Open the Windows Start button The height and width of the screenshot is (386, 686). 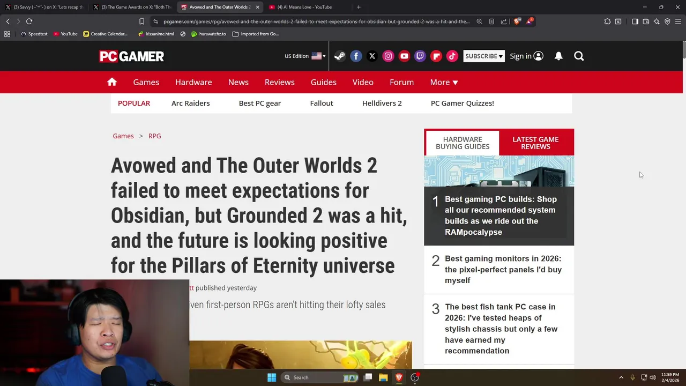coord(272,377)
